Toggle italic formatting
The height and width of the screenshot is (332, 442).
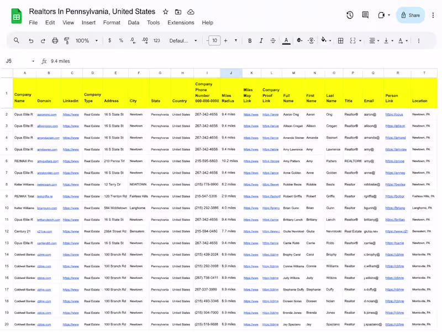261,40
